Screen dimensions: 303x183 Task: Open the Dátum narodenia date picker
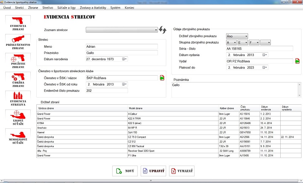click(x=125, y=59)
